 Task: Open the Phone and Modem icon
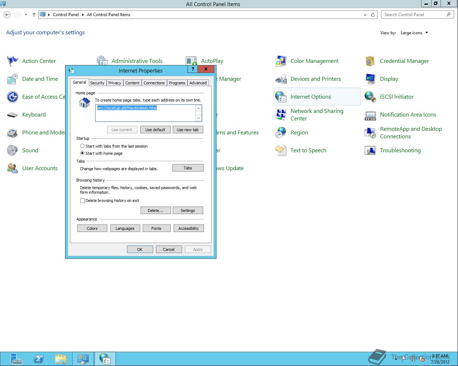[x=13, y=133]
